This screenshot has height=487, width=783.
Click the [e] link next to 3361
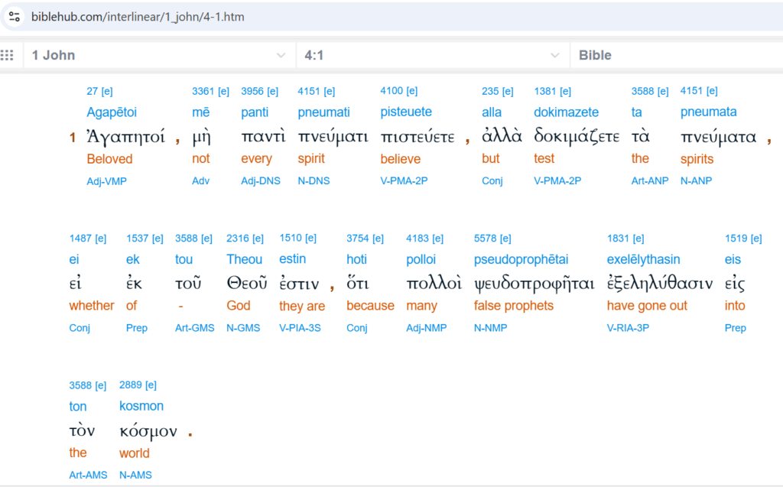coord(223,91)
